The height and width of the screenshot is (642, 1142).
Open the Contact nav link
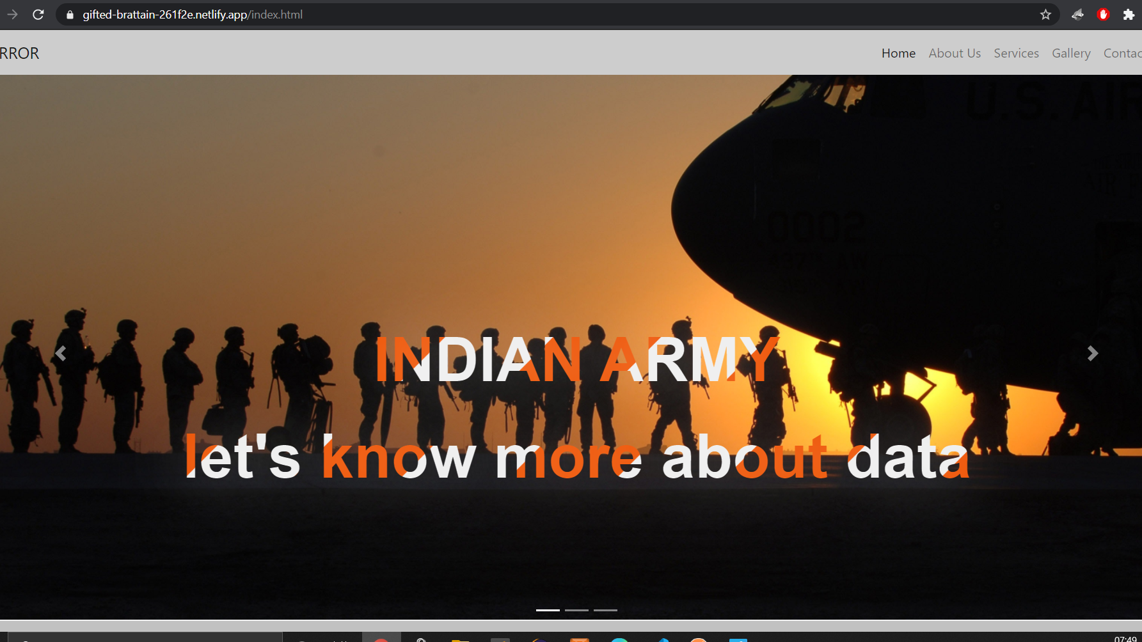(1123, 53)
